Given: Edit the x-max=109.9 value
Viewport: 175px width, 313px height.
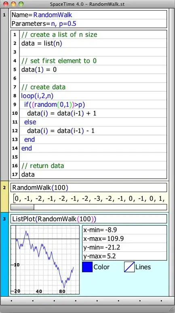Looking at the screenshot, I should (124, 238).
